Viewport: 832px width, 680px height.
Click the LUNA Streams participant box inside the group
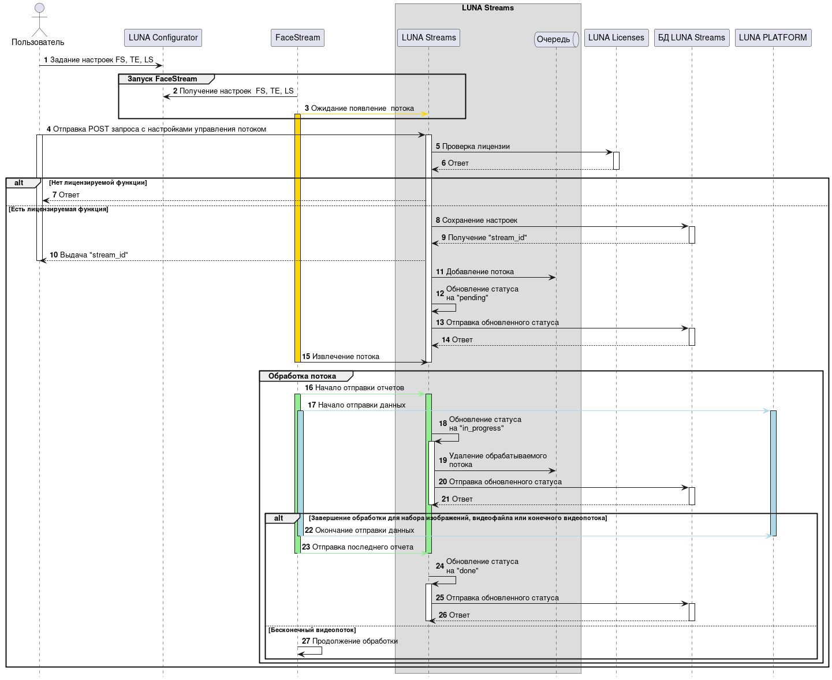coord(428,38)
